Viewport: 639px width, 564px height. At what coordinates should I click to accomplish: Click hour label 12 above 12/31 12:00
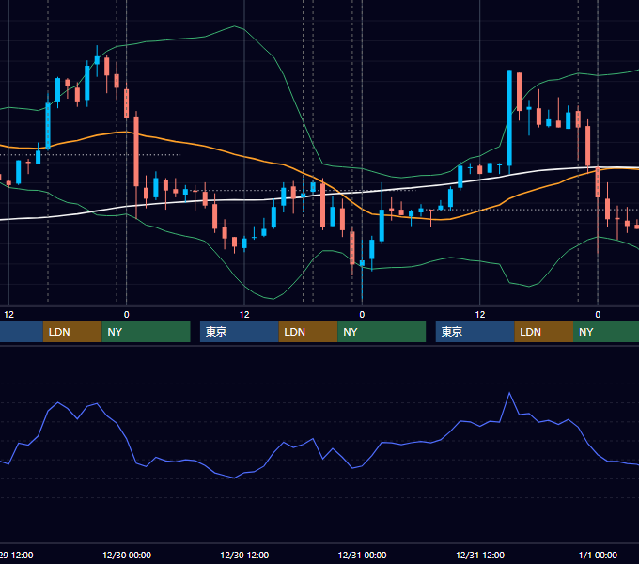[x=480, y=315]
